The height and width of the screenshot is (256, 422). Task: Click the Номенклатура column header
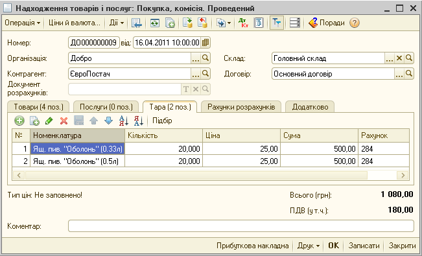click(x=78, y=135)
